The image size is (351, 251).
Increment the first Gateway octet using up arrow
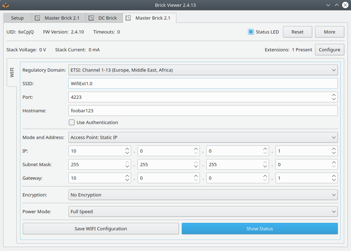(x=127, y=176)
